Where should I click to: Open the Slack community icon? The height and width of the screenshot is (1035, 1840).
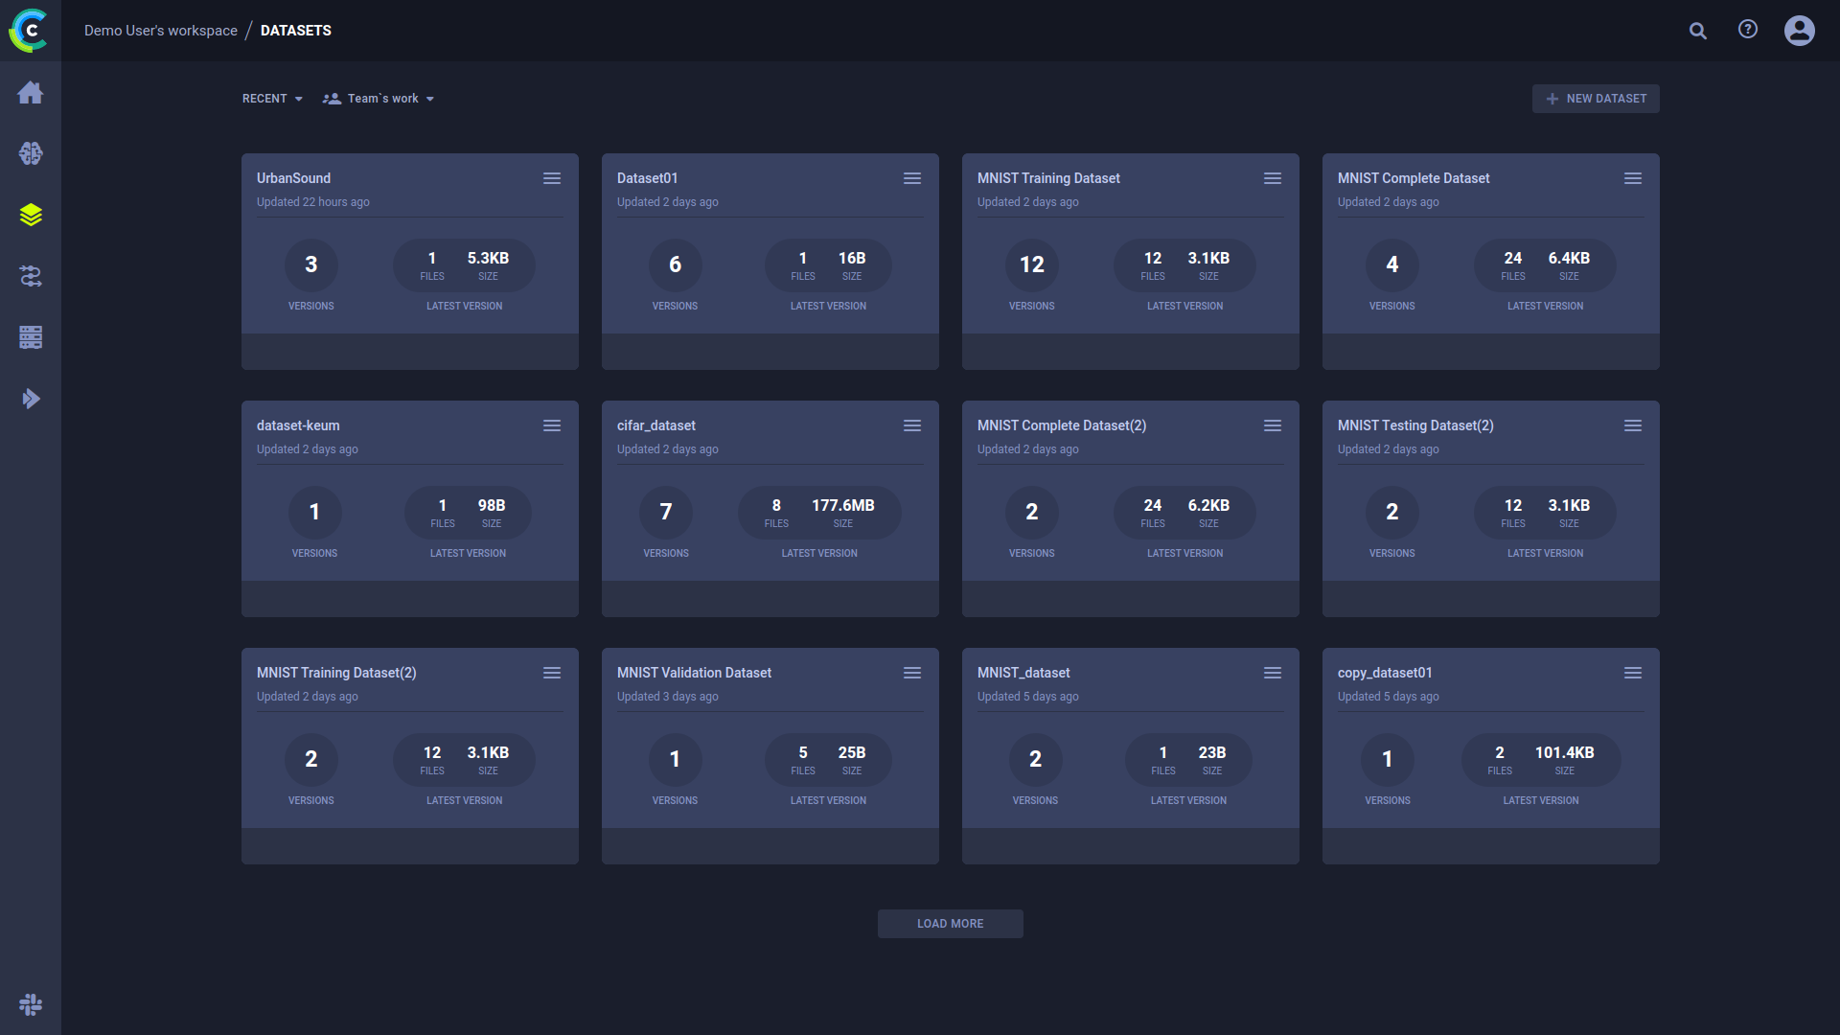point(31,1004)
